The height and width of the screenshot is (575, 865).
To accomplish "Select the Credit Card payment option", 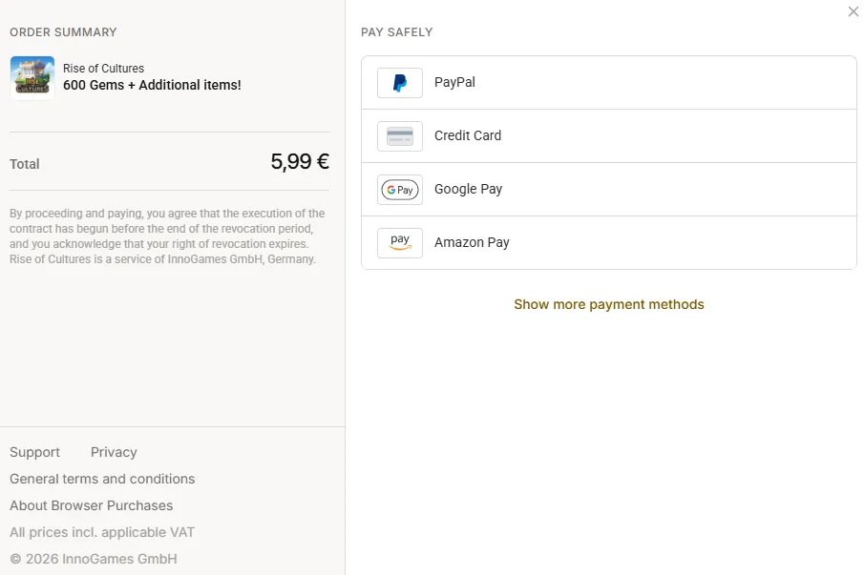I will click(609, 136).
